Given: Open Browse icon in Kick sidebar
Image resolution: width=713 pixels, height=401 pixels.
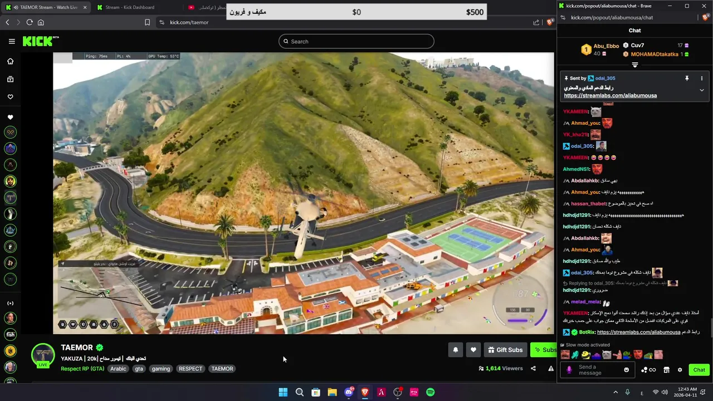Looking at the screenshot, I should point(10,79).
